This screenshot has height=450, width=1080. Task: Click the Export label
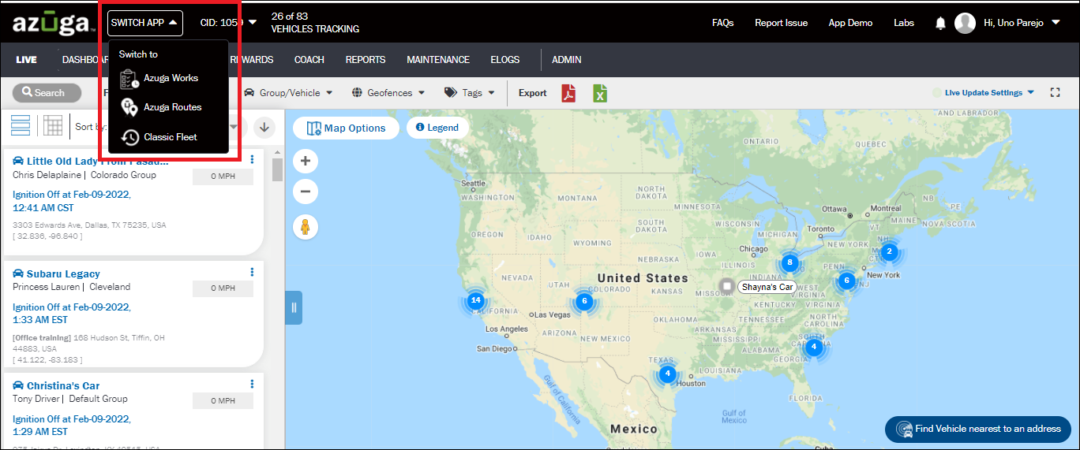532,93
